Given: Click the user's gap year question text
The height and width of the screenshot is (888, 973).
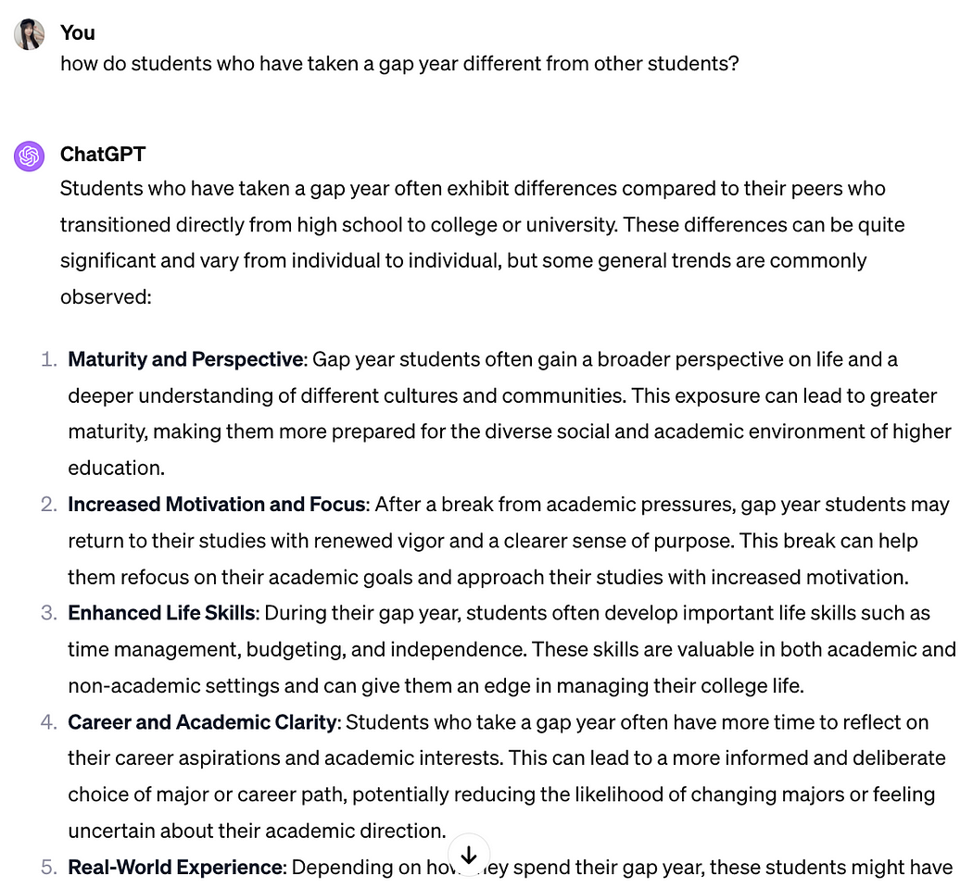Looking at the screenshot, I should (x=399, y=65).
